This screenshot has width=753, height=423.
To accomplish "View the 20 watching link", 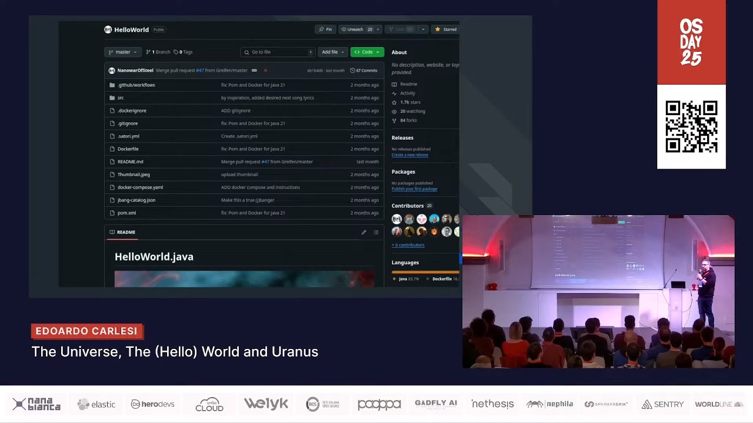I will click(x=408, y=111).
